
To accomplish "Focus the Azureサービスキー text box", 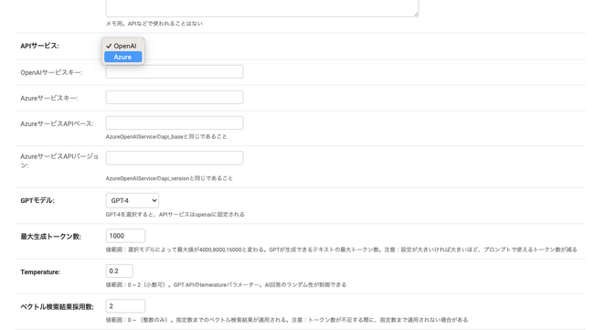I will tap(175, 98).
